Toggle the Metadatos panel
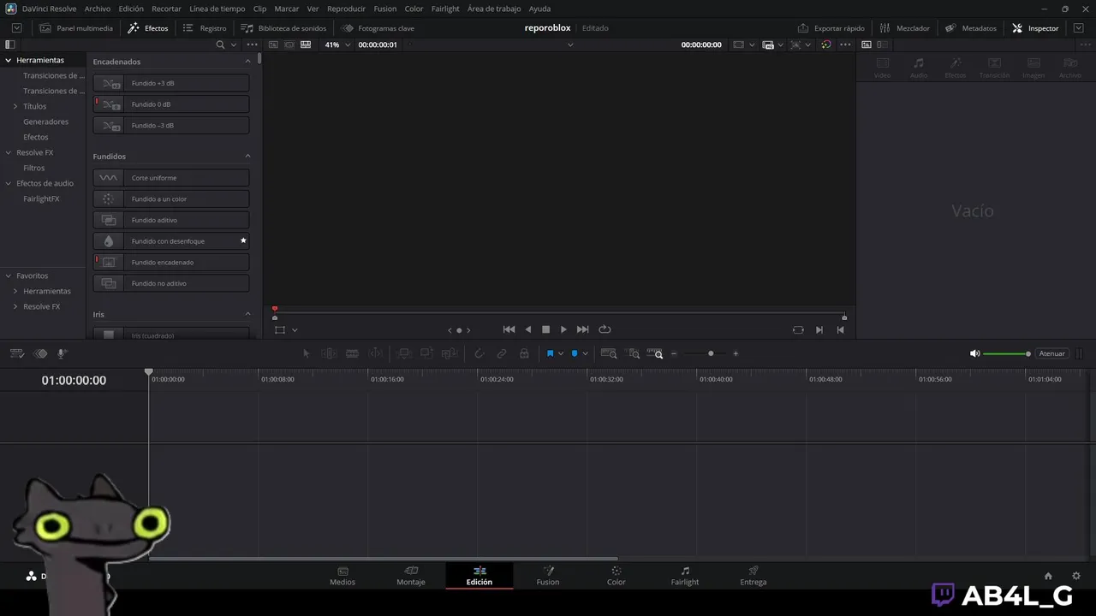The height and width of the screenshot is (616, 1096). [x=971, y=28]
